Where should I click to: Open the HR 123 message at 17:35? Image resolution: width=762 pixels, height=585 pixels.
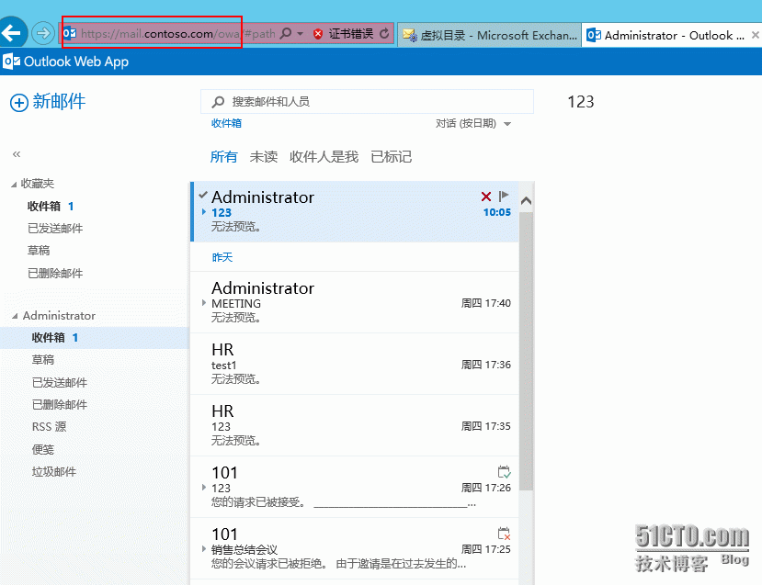pos(354,425)
